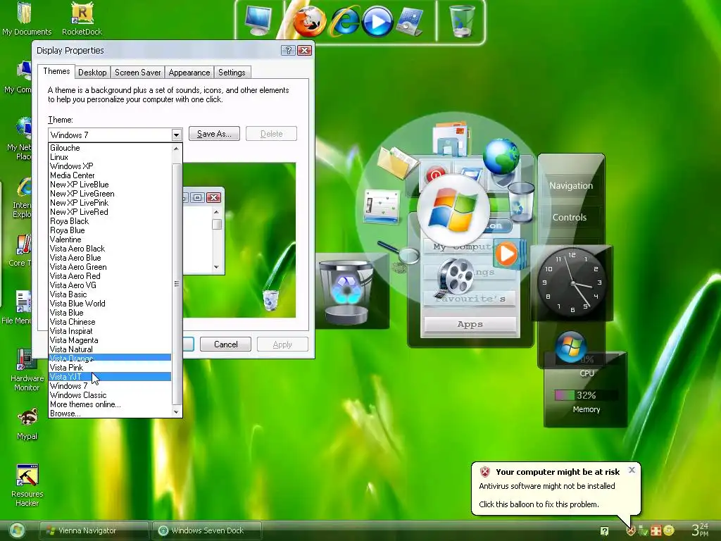Switch to Vienna Navigator taskbar button
The height and width of the screenshot is (541, 721).
coord(94,530)
